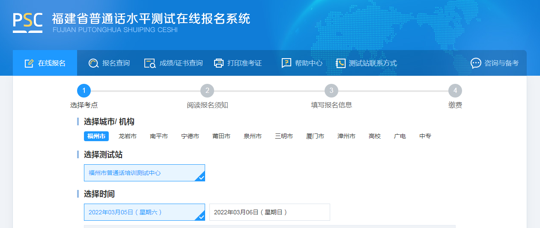Click step 4 缴费 progress circle

click(455, 91)
